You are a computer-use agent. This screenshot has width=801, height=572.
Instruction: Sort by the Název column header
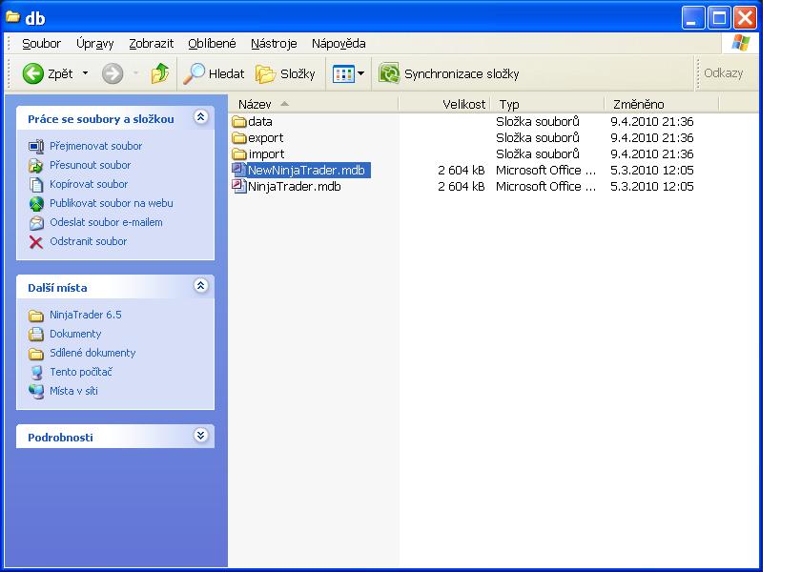[x=313, y=104]
